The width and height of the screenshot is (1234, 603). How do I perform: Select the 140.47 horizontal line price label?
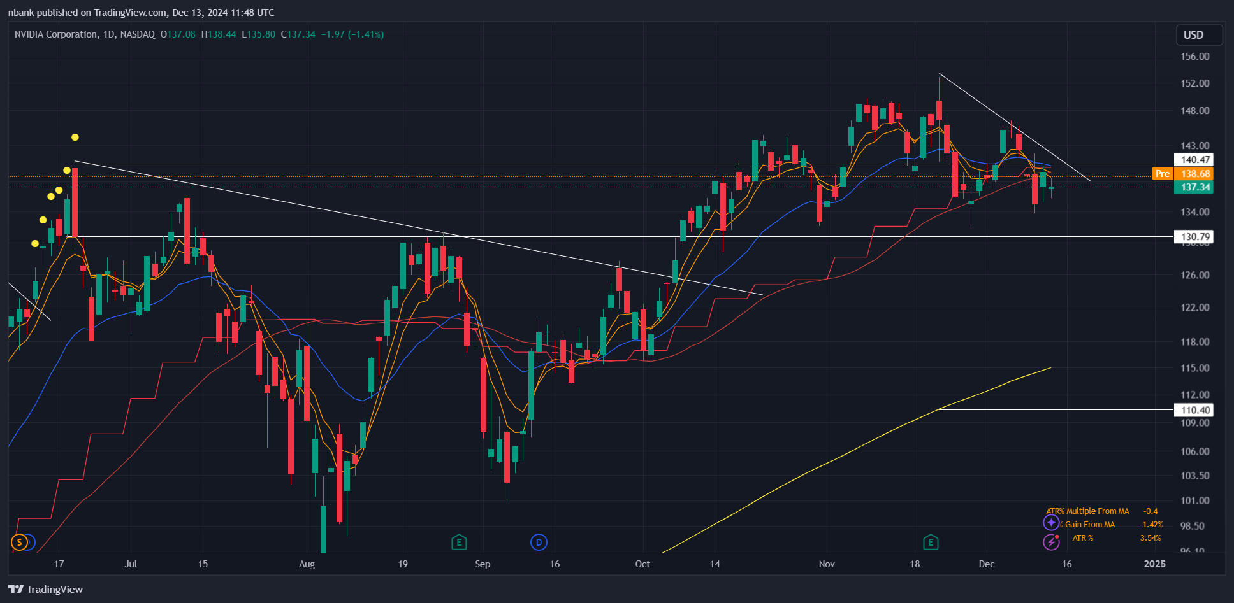click(1194, 160)
